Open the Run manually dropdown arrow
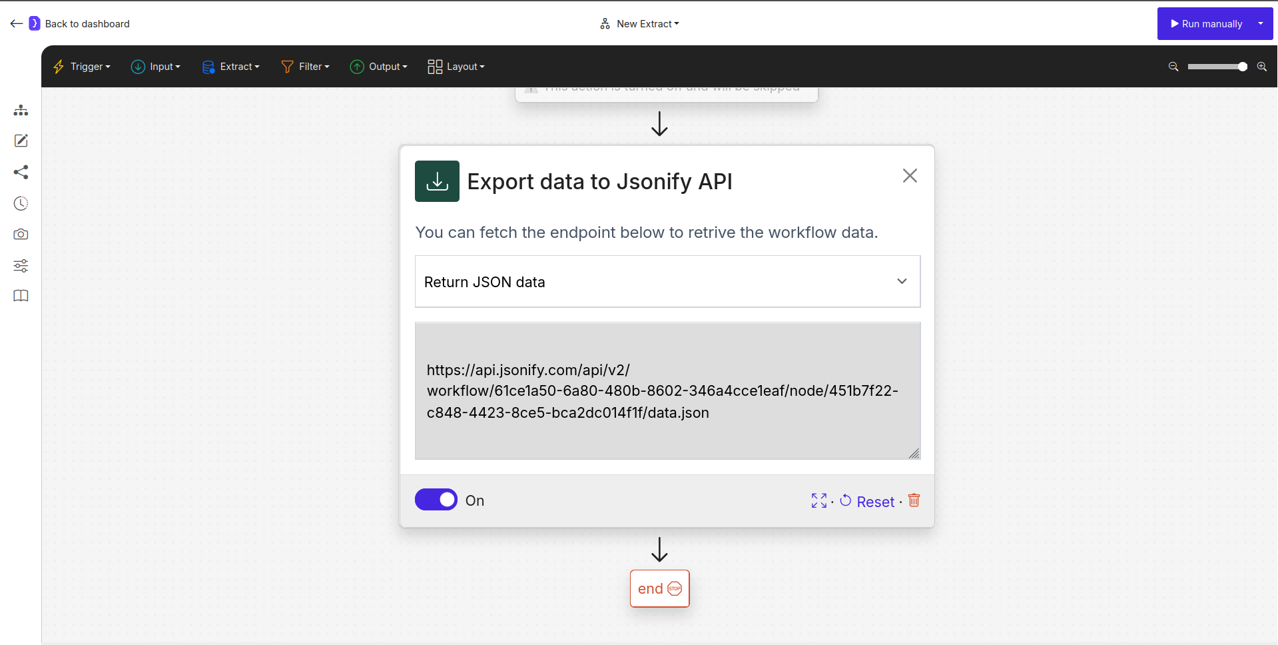 [x=1261, y=23]
